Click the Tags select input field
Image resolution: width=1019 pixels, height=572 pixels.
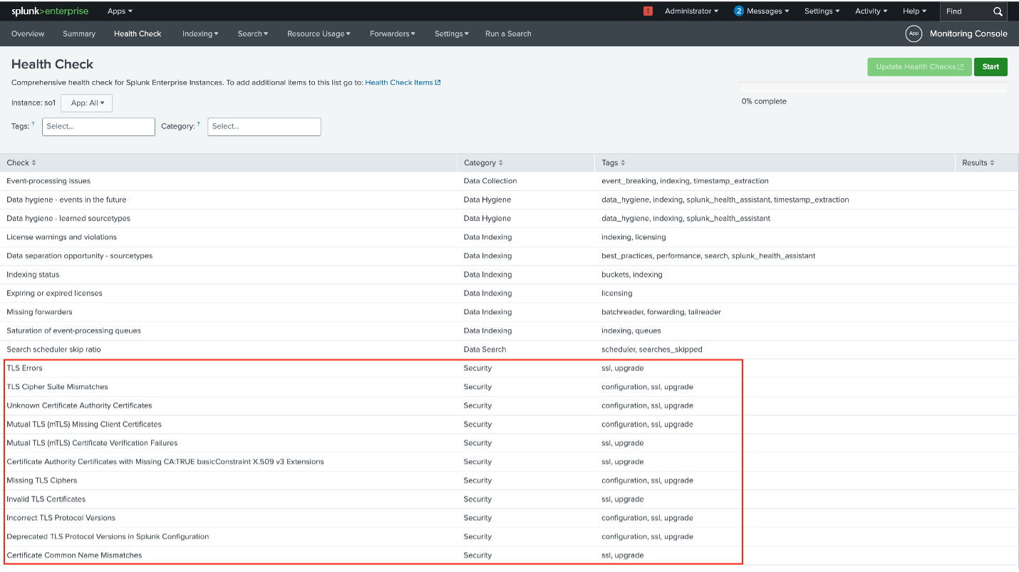[x=98, y=127]
